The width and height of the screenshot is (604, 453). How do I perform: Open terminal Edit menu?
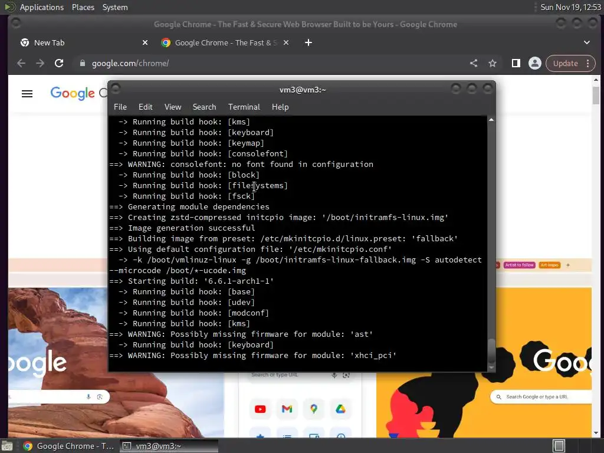(145, 107)
